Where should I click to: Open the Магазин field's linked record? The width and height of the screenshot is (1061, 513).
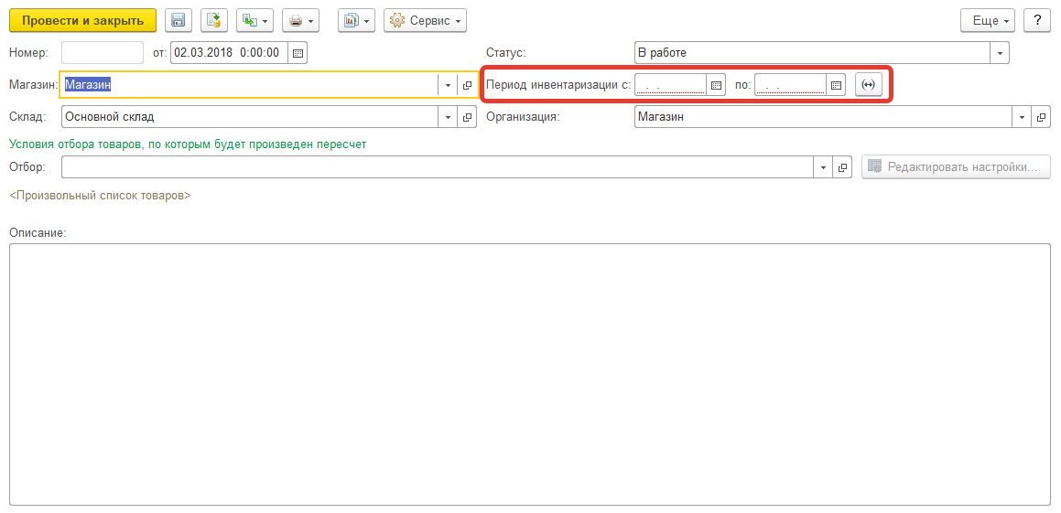(468, 85)
